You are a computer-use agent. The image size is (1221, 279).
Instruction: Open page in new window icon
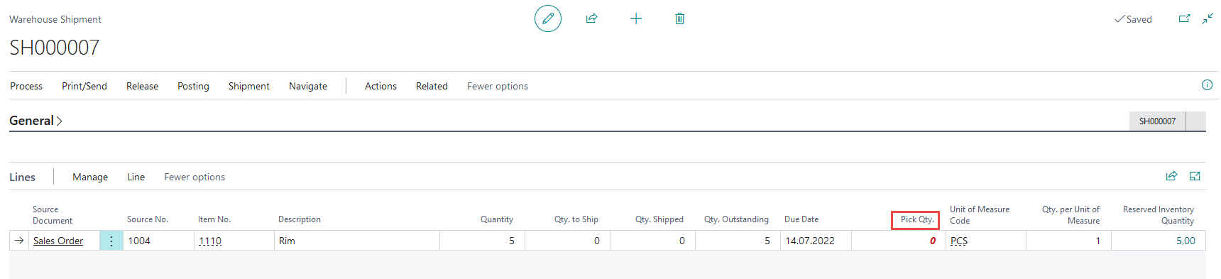(1184, 18)
